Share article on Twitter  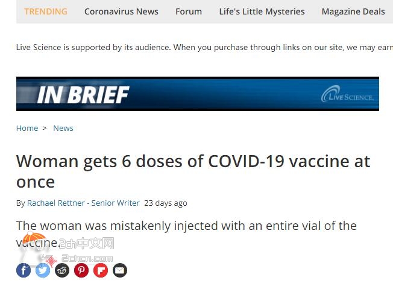tap(43, 270)
